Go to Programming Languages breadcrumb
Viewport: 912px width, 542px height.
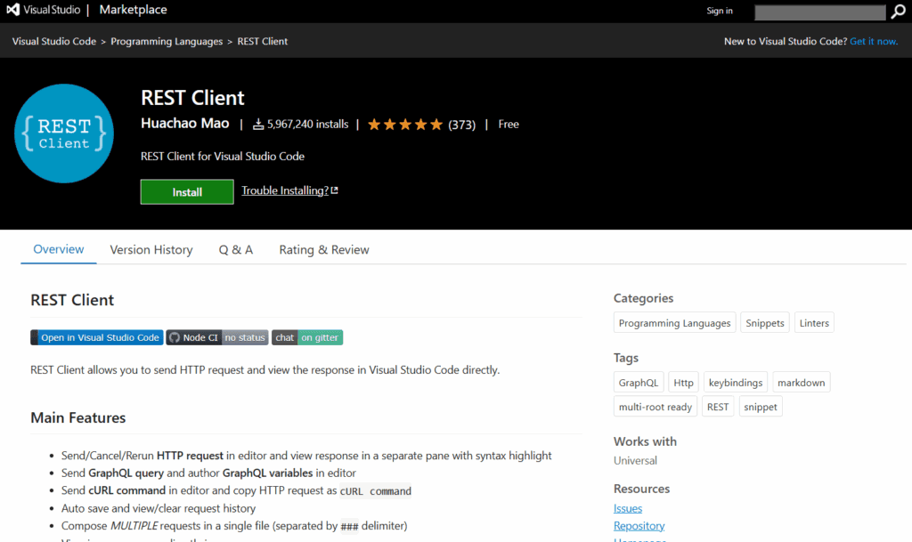coord(167,41)
